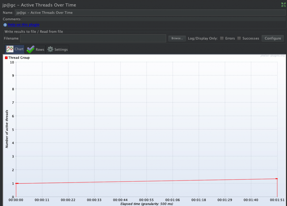Click the jmeter-plugins.org watermark in chart

coord(273,56)
